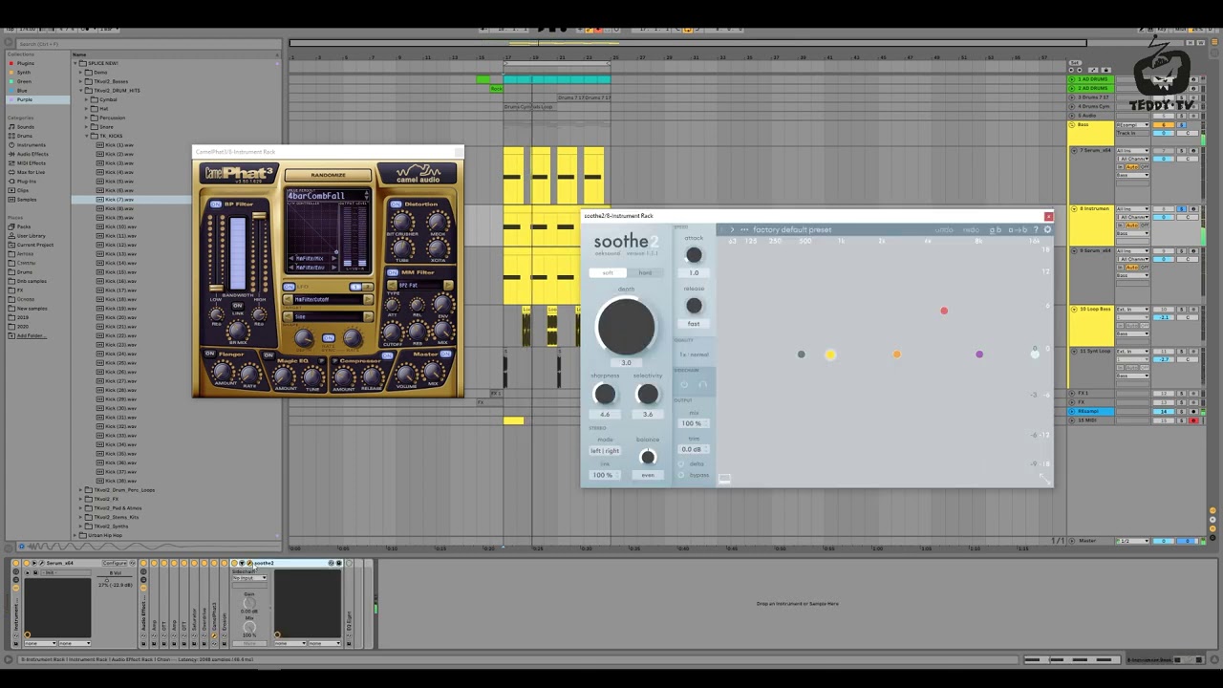Viewport: 1223px width, 688px height.
Task: Enable soothe2 sidechain power icon
Action: tap(685, 385)
